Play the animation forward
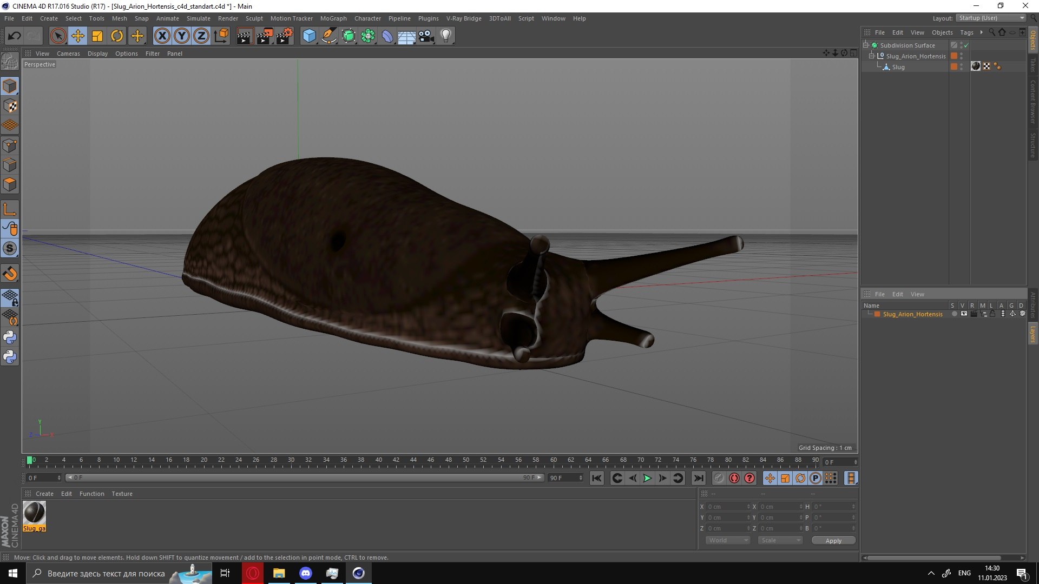 click(x=647, y=478)
